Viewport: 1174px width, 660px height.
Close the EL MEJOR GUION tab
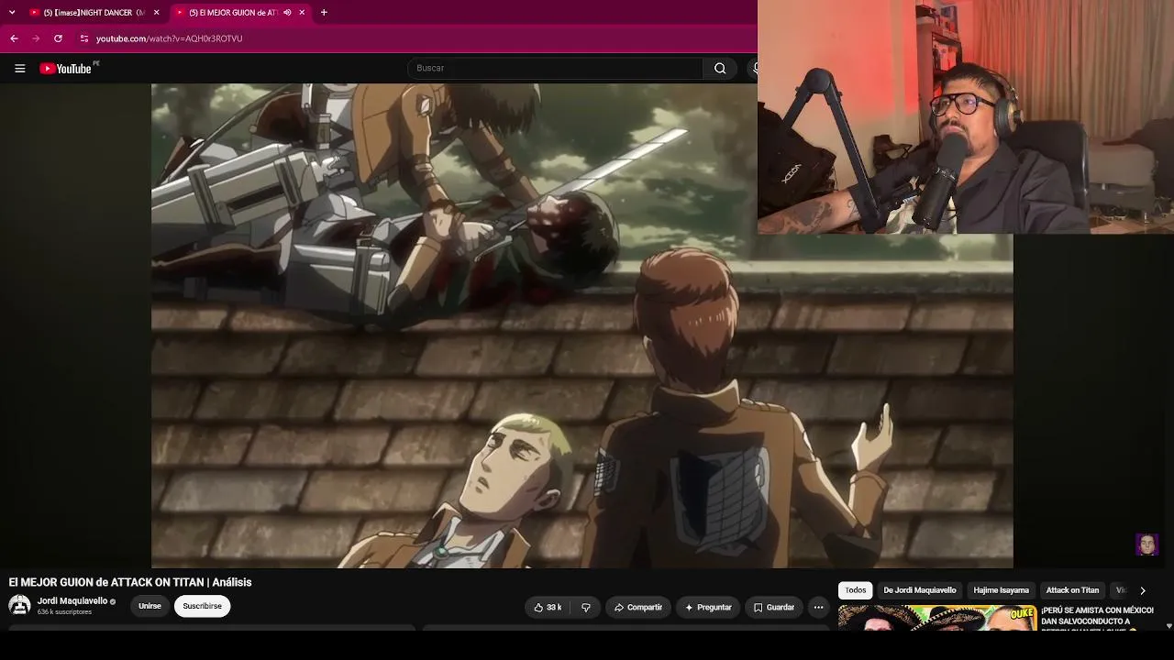[x=302, y=13]
